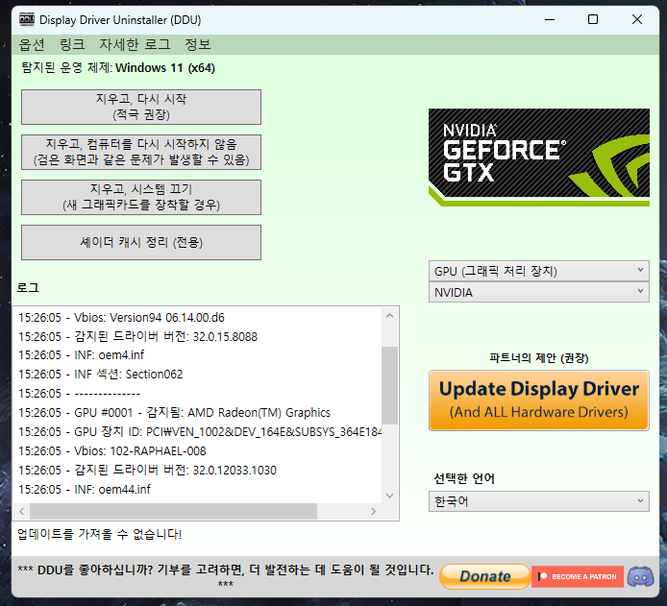The width and height of the screenshot is (667, 606).
Task: Expand the NVIDIA vendor dropdown
Action: click(539, 292)
